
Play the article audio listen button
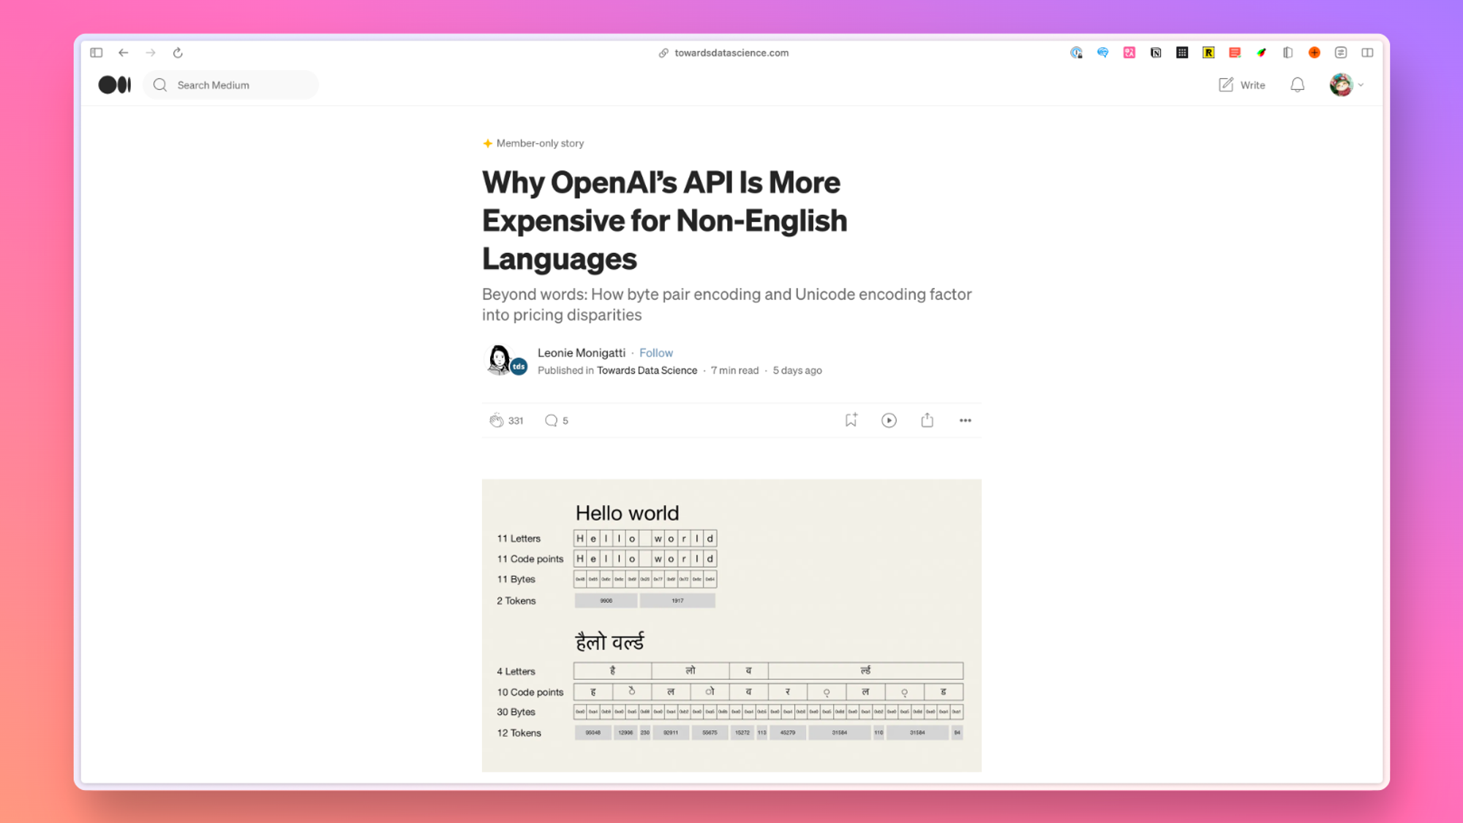coord(889,420)
